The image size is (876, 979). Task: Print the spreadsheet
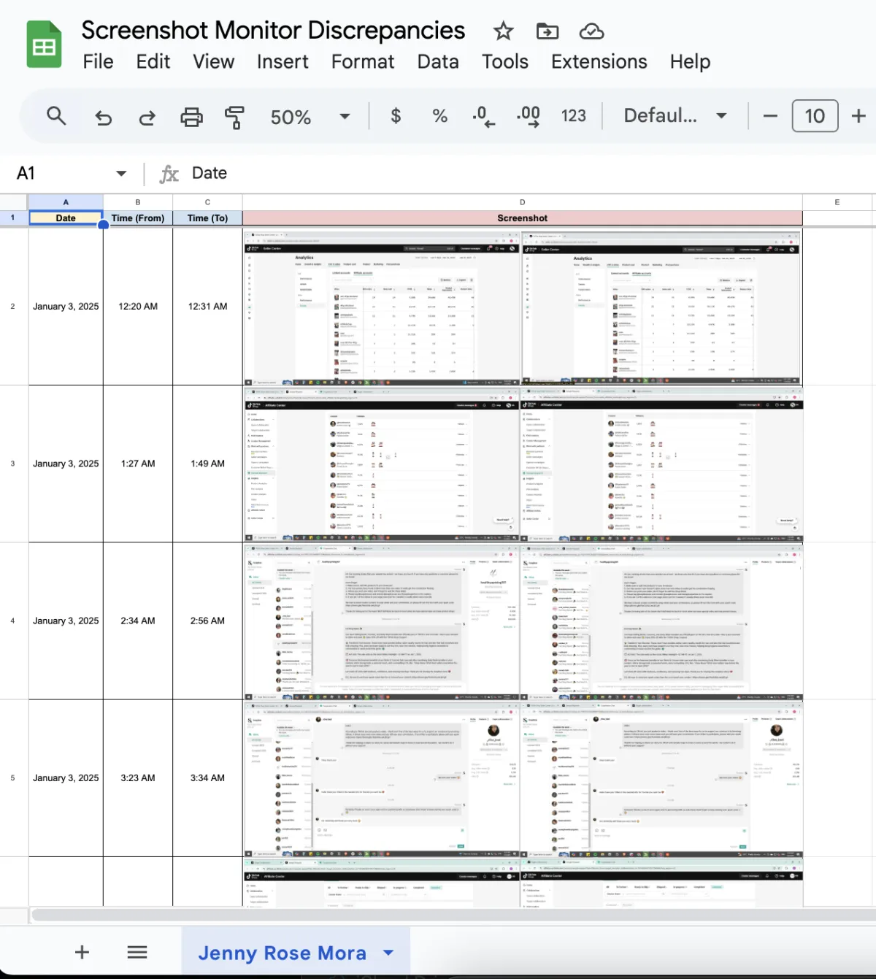[x=191, y=117]
